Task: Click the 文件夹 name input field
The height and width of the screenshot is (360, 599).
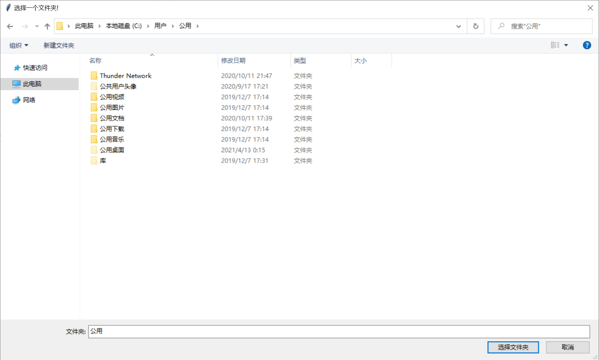Action: pos(339,331)
